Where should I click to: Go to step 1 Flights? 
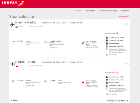pos(78,11)
